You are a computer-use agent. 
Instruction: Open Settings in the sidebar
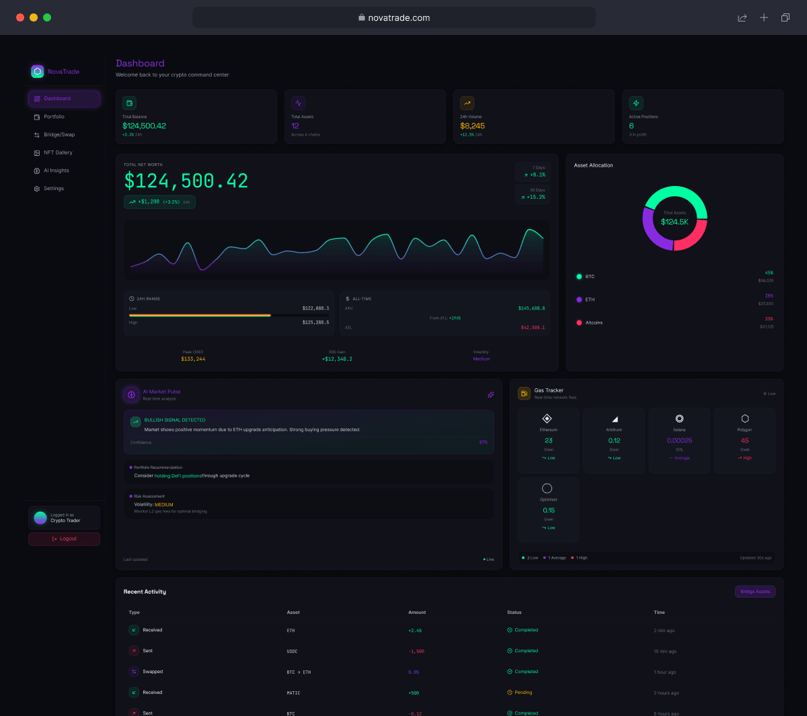64,189
